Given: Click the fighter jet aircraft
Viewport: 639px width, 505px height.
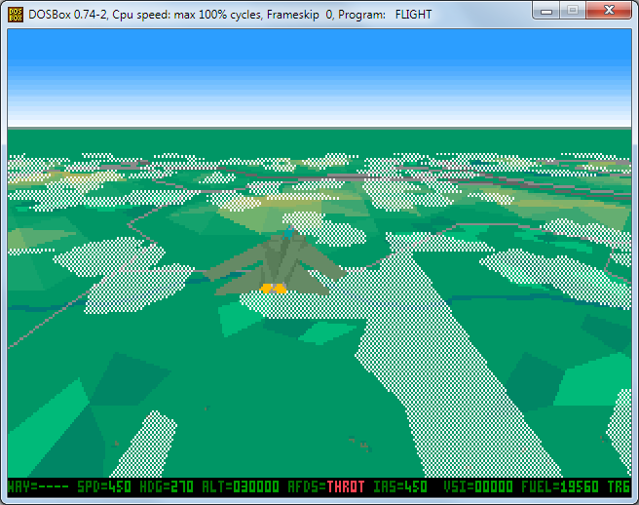Looking at the screenshot, I should 277,263.
